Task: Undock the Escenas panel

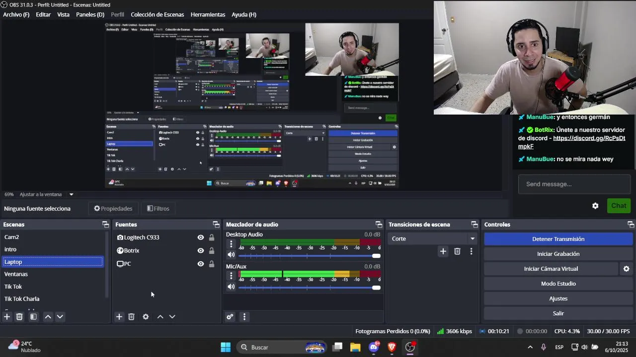Action: coord(105,225)
